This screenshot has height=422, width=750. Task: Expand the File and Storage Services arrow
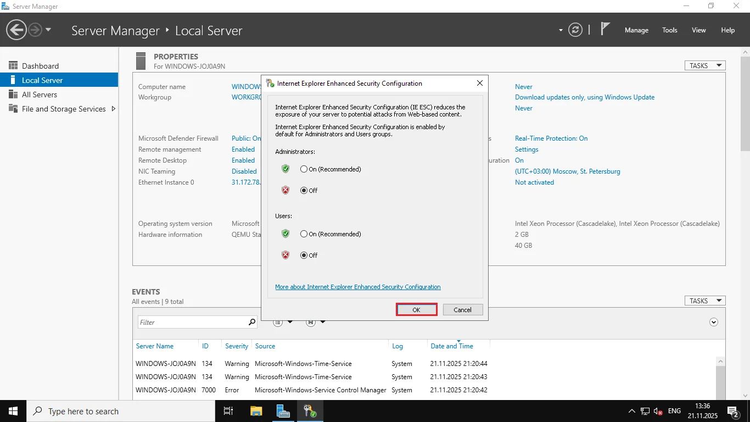tap(114, 109)
